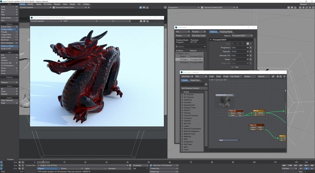Click magnifier zoom icon in Node Editor
The height and width of the screenshot is (173, 315).
(281, 76)
